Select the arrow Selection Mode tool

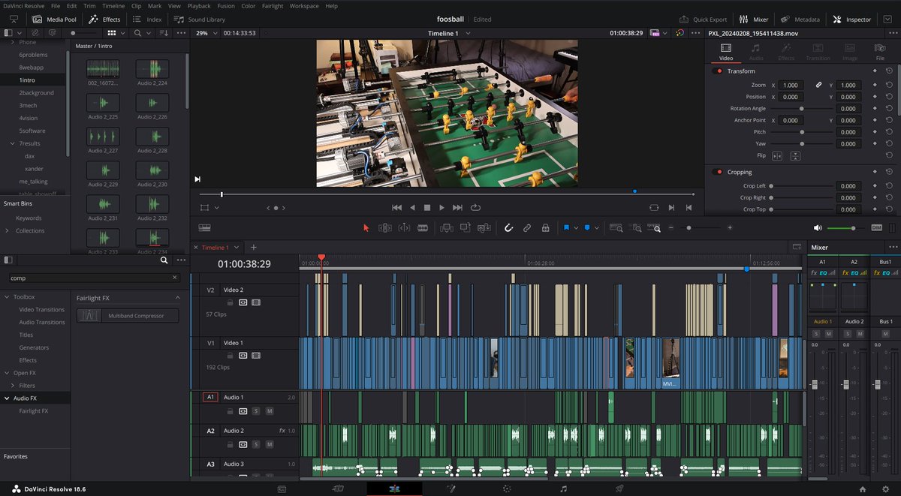click(x=366, y=227)
